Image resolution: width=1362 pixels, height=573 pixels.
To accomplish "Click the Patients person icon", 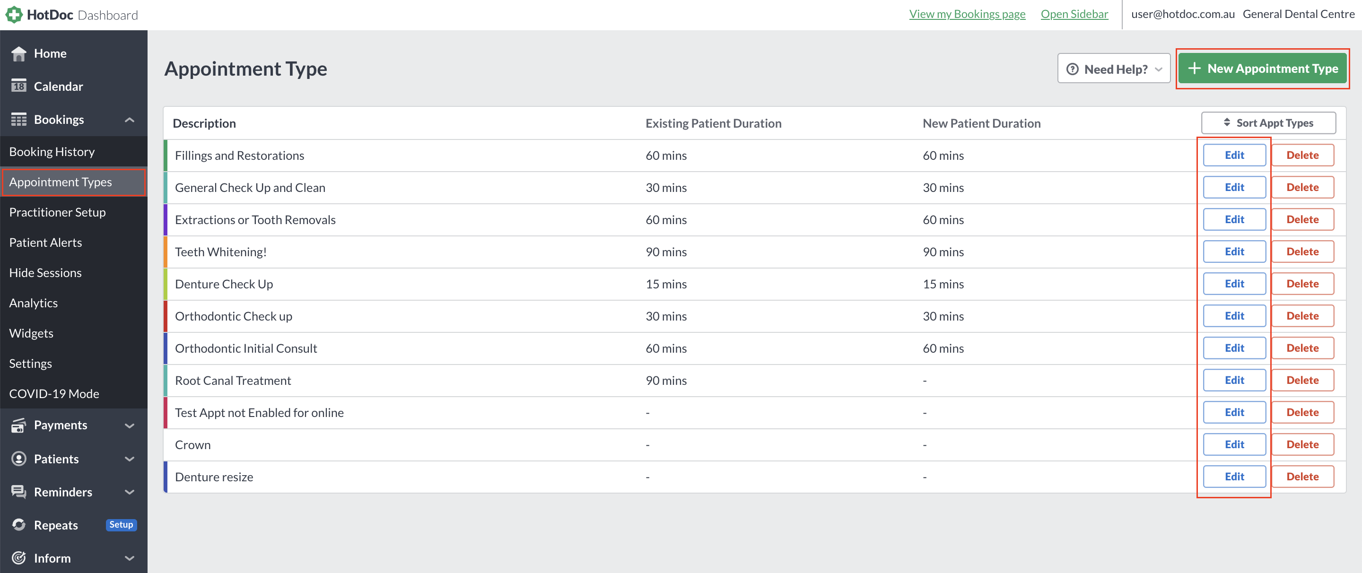I will pyautogui.click(x=19, y=459).
